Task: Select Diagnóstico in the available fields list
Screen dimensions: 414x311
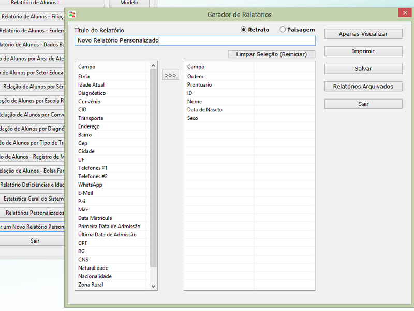Action: [92, 93]
